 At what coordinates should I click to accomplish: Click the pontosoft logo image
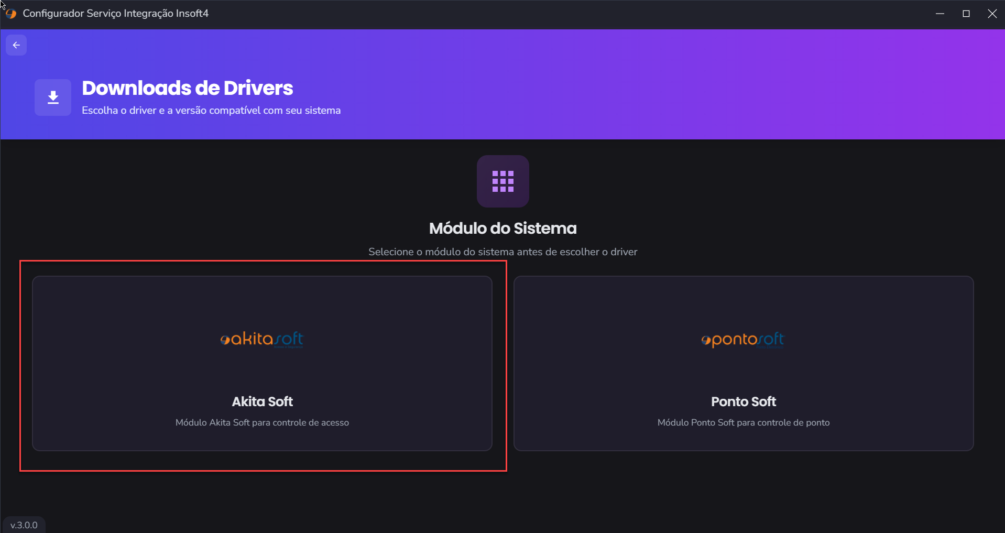coord(743,340)
